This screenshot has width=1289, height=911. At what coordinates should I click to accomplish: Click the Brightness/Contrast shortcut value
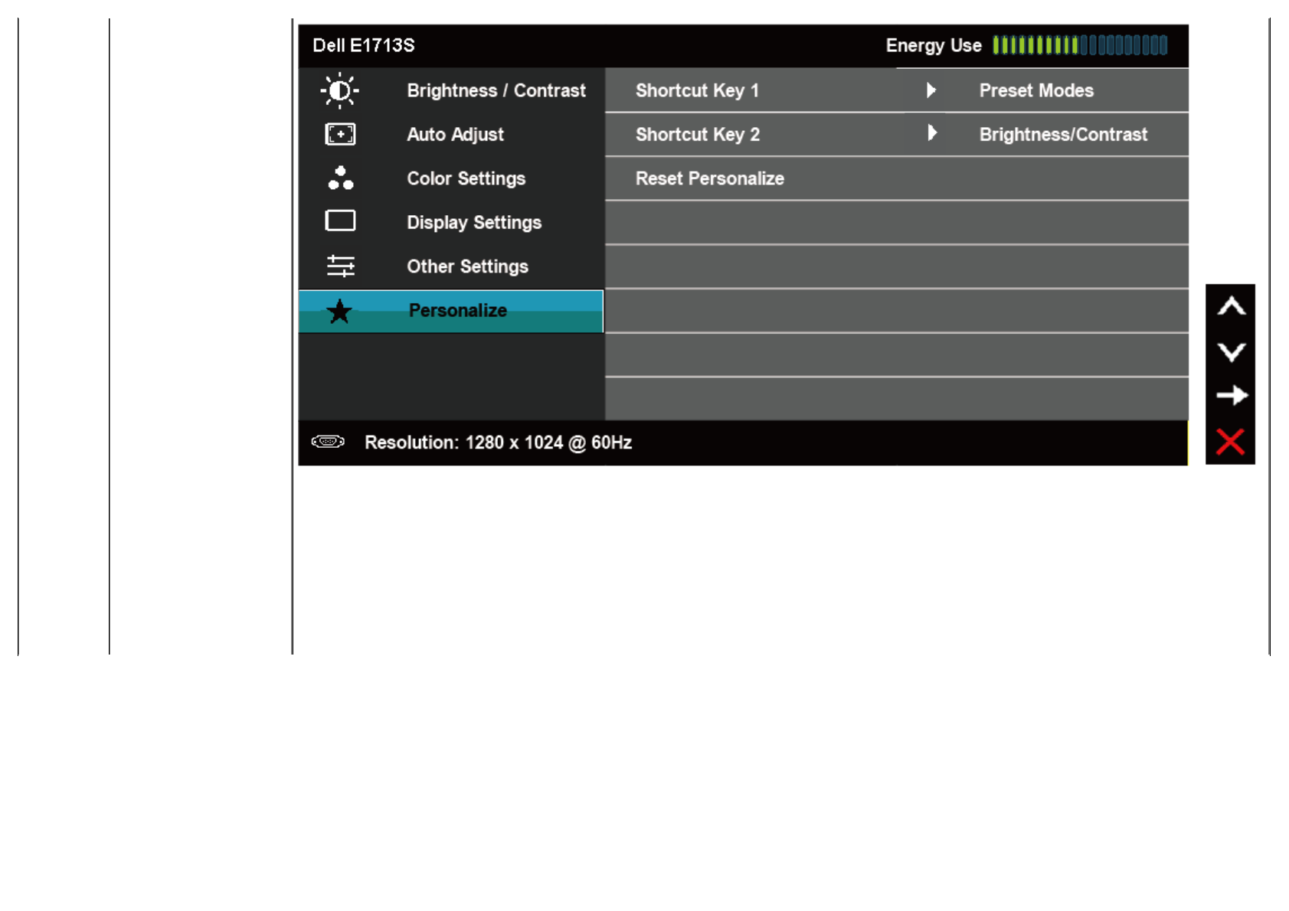pyautogui.click(x=1063, y=135)
